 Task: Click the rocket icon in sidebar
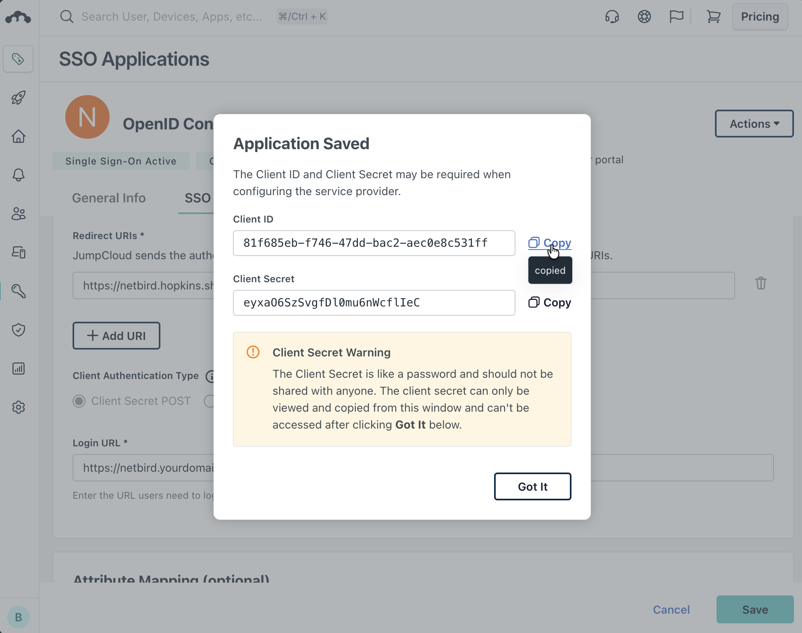[19, 98]
